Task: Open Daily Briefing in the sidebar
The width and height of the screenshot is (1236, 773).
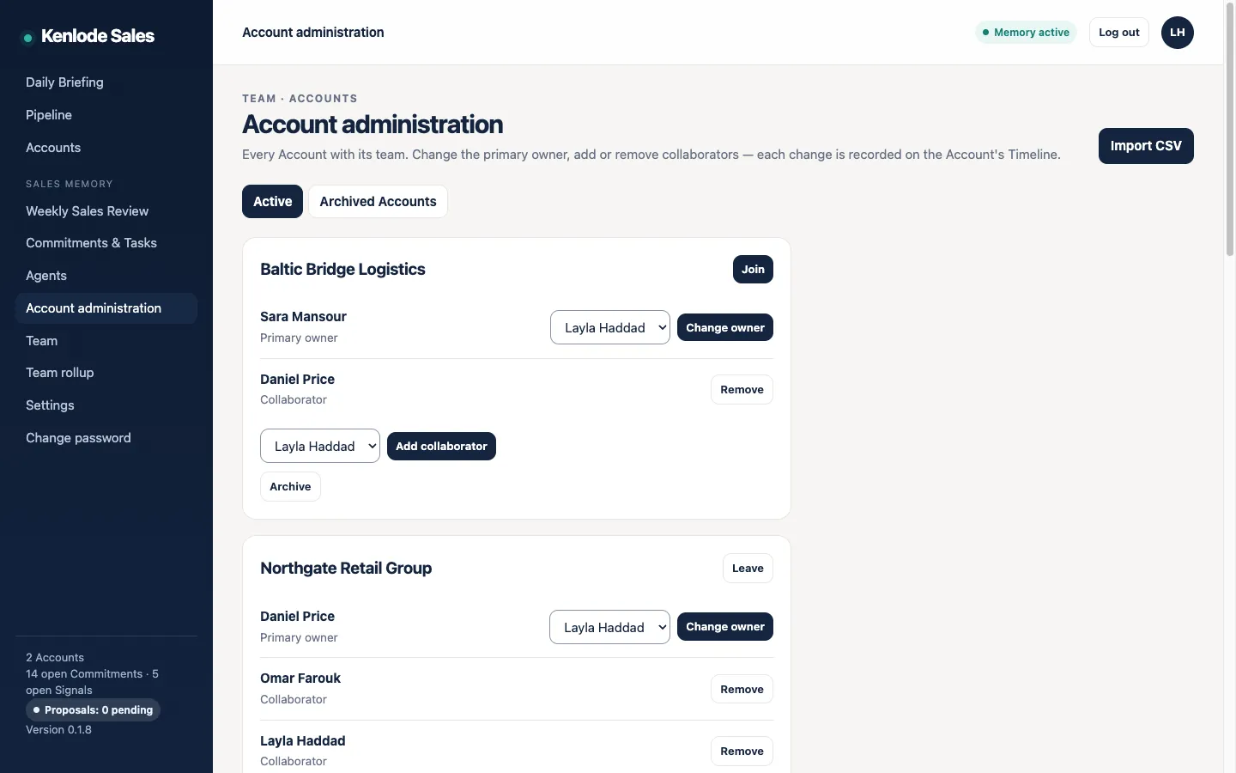Action: coord(106,82)
